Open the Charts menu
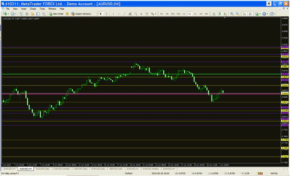 click(33, 9)
